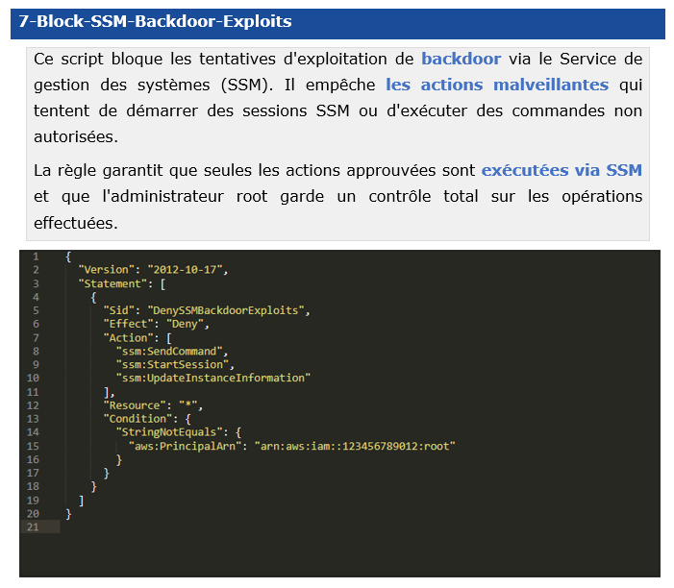Click the word 'autorisées.' in the description
Viewport: 674px width, 588px height.
tap(76, 136)
